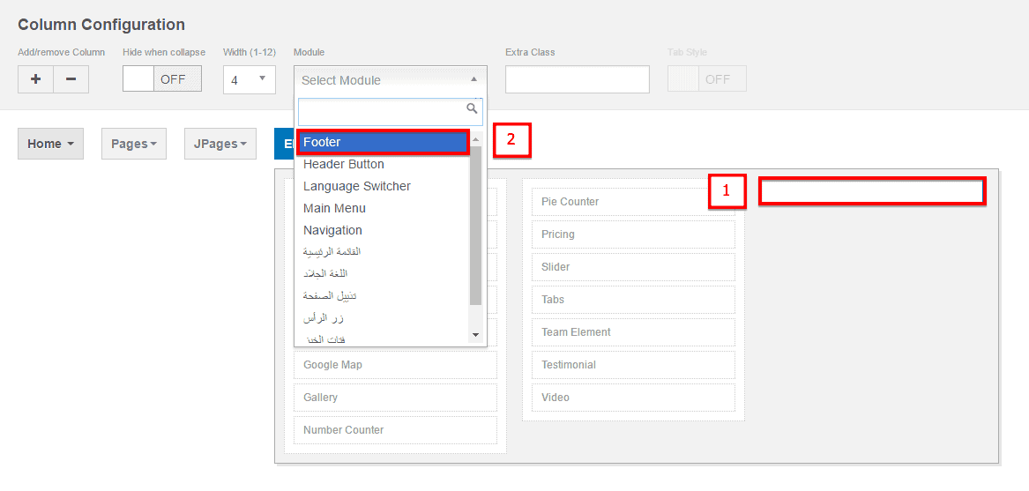Toggle Hide when collapse switch

(162, 79)
